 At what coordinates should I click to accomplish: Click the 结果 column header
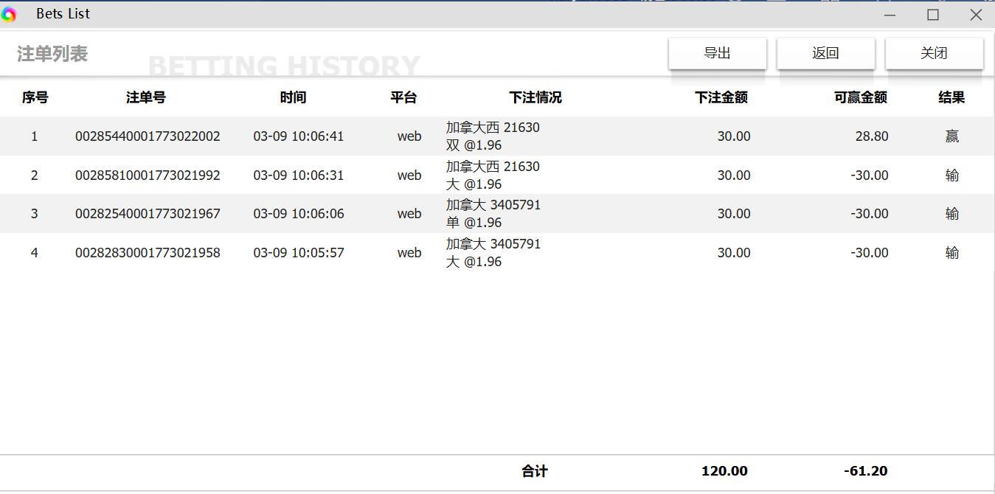coord(951,97)
